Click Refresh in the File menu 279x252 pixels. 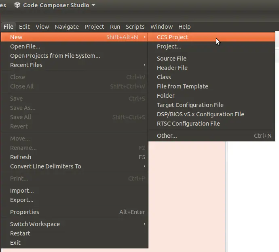point(74,157)
